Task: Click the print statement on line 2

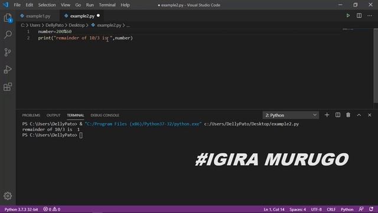Action: 85,38
